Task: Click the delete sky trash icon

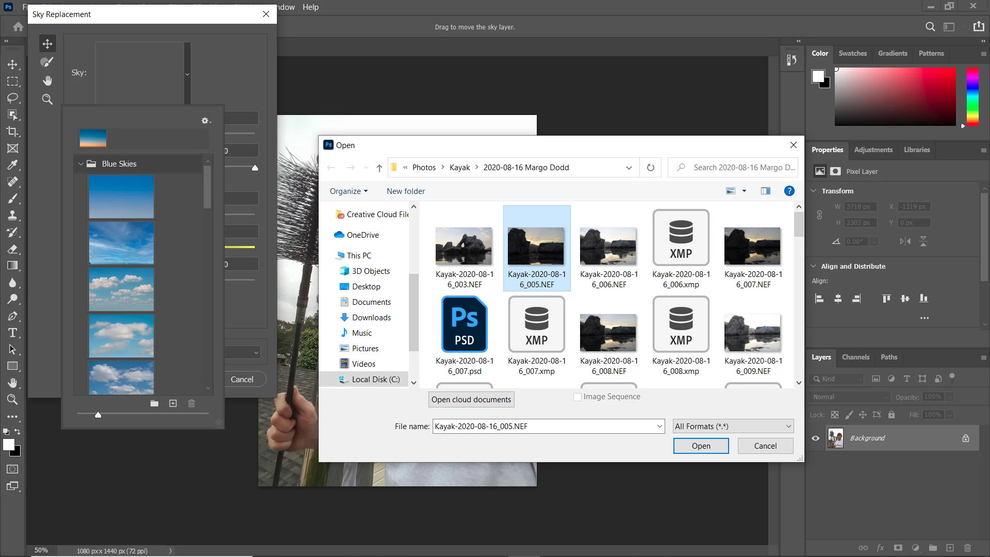Action: point(191,403)
